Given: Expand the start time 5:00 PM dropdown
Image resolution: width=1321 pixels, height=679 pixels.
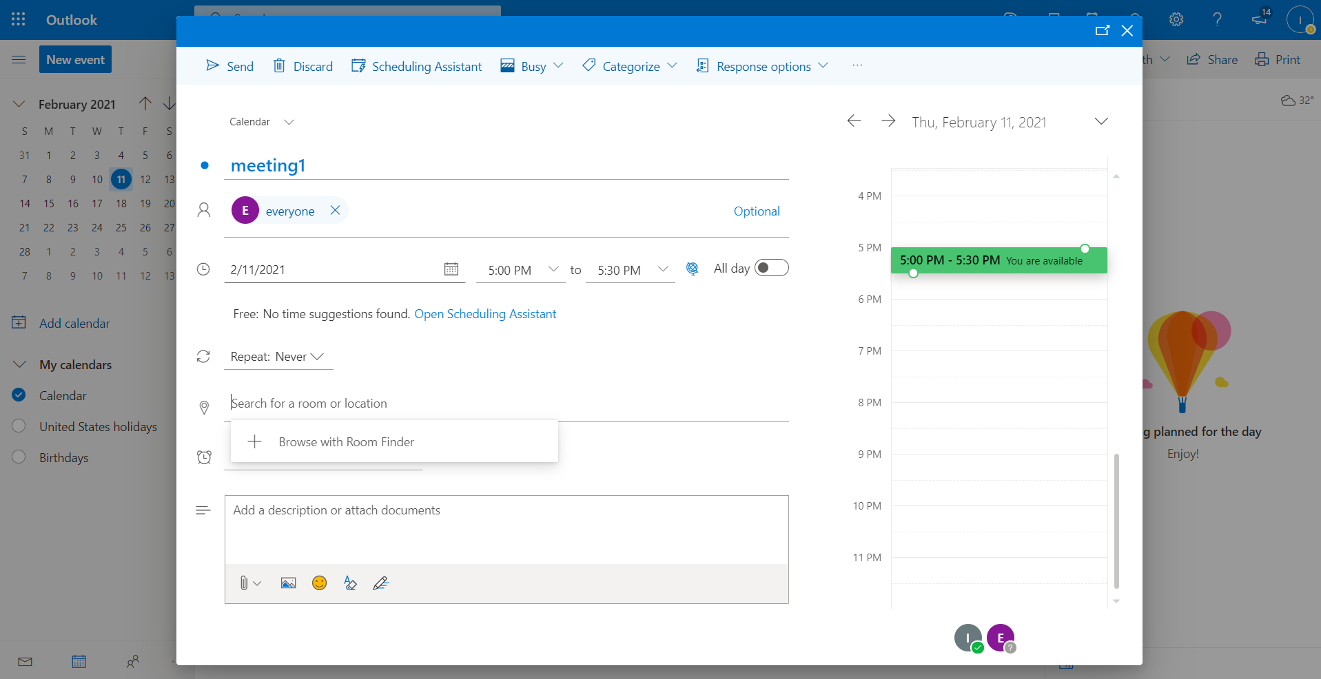Looking at the screenshot, I should point(553,269).
